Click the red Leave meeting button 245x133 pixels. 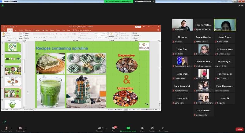239,129
